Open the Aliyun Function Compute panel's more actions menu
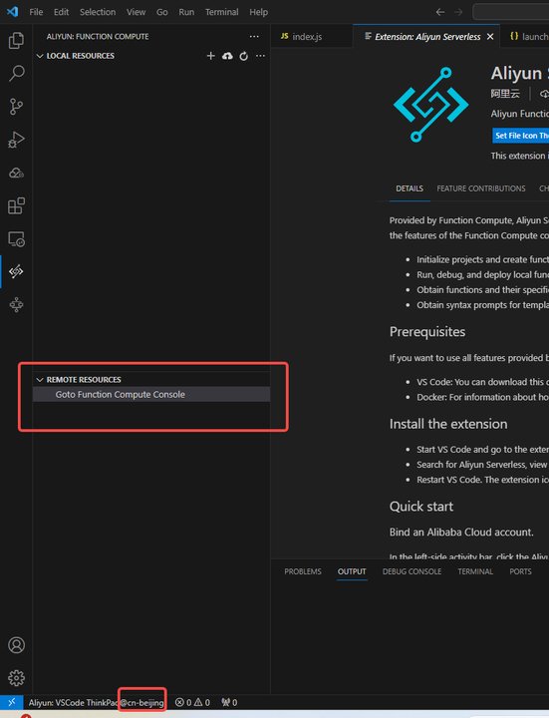The height and width of the screenshot is (718, 549). pos(254,36)
